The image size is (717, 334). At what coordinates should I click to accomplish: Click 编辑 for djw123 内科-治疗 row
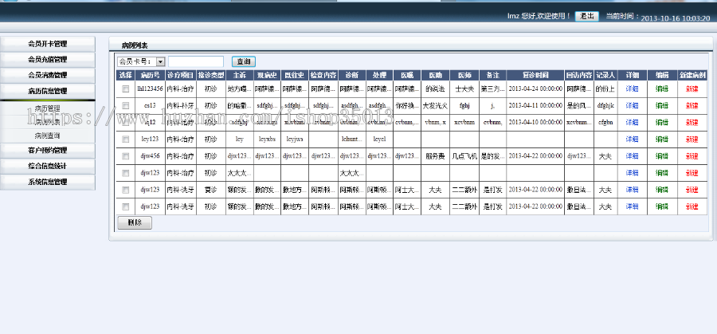[662, 173]
